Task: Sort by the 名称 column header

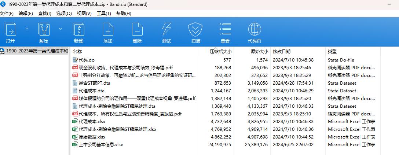Action: [77, 51]
